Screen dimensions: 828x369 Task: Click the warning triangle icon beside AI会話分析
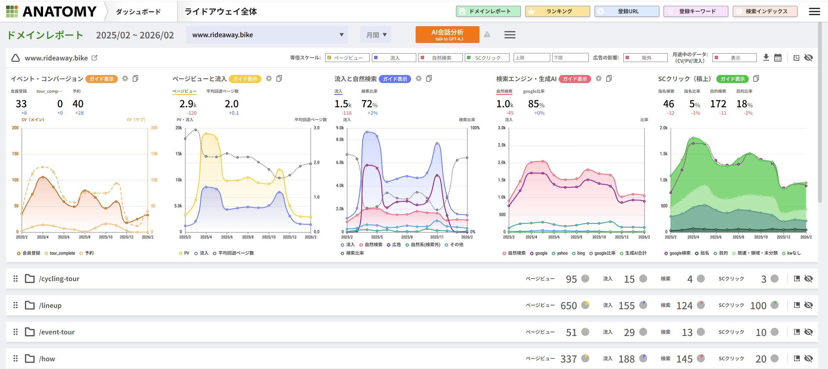click(x=487, y=35)
